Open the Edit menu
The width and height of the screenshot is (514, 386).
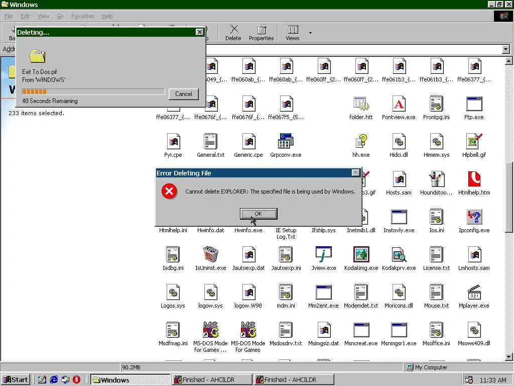point(25,16)
